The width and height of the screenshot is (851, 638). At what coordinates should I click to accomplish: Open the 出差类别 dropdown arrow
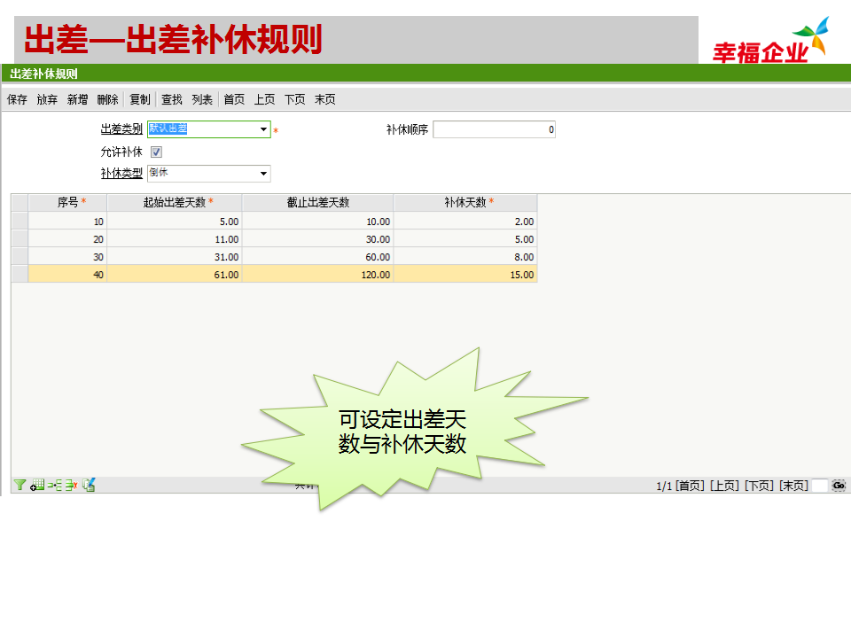263,129
